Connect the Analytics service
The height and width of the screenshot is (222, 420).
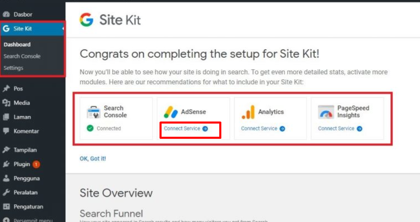pyautogui.click(x=263, y=129)
